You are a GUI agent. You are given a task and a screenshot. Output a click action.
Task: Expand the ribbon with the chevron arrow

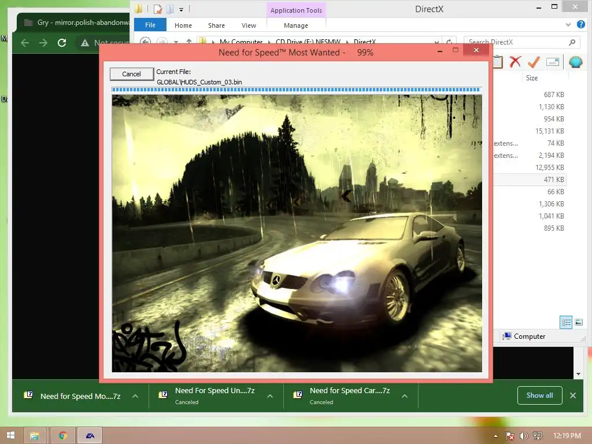568,24
